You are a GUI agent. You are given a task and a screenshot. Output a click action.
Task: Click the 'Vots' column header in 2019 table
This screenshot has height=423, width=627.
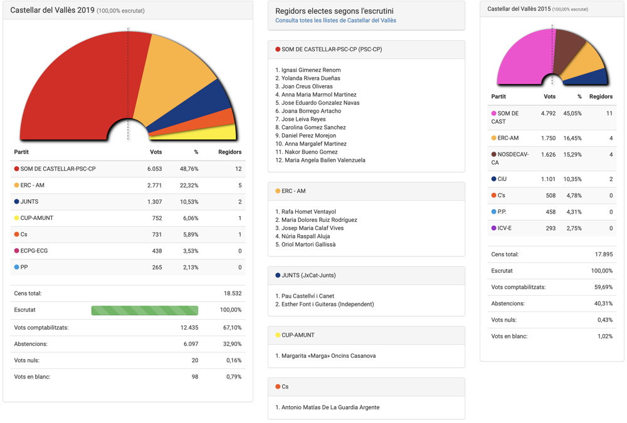155,152
